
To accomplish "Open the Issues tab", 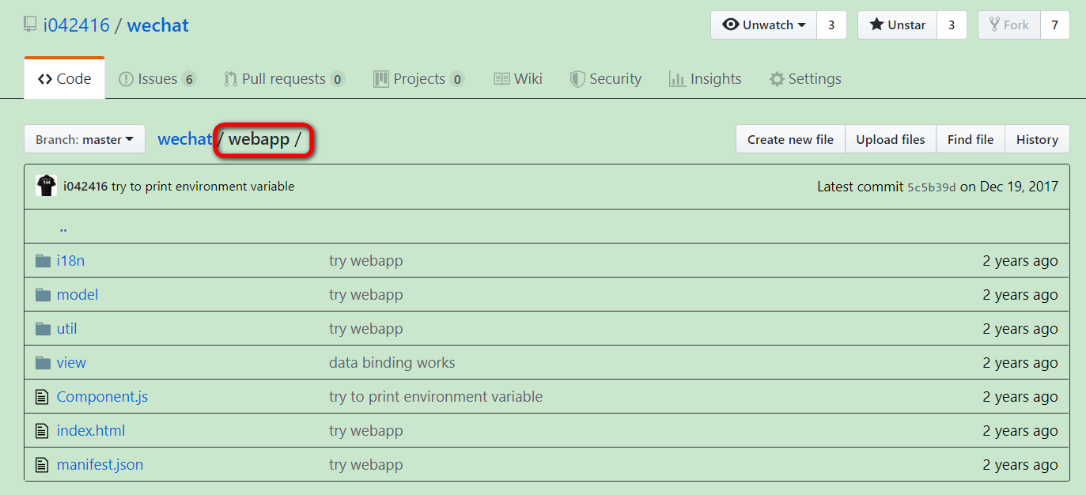I will coord(157,78).
